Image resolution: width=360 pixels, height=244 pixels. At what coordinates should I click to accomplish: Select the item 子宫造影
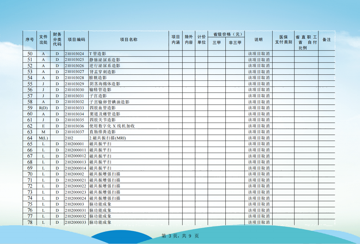(98, 96)
